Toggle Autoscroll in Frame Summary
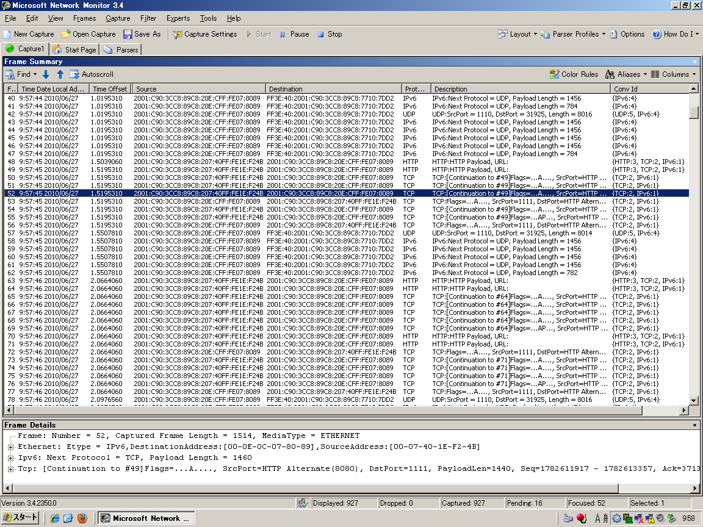Image resolution: width=703 pixels, height=527 pixels. (92, 74)
